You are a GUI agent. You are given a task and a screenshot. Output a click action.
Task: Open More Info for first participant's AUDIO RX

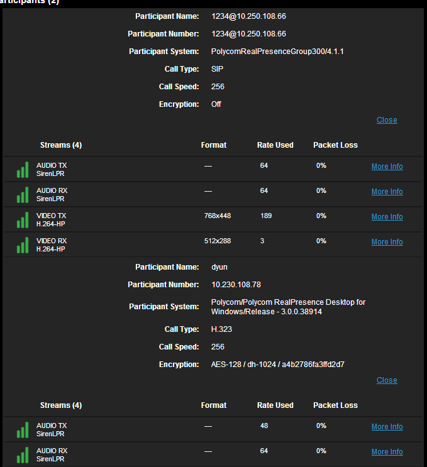(x=387, y=192)
